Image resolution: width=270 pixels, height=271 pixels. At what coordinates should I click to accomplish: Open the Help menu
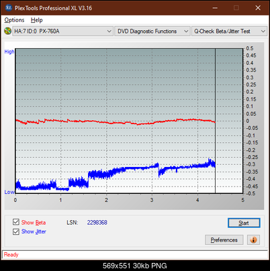37,20
